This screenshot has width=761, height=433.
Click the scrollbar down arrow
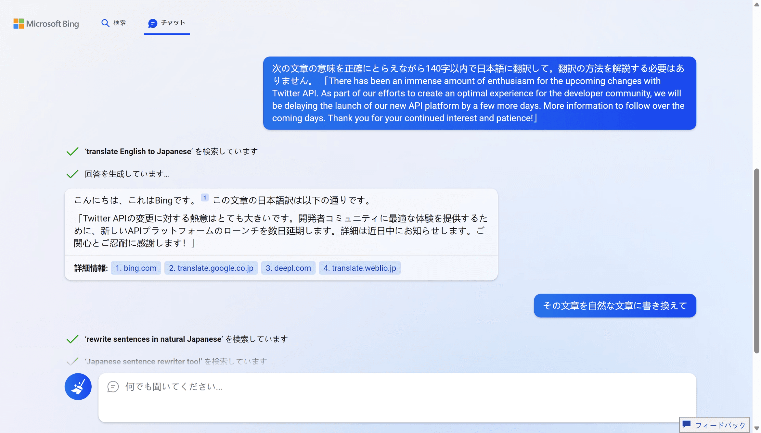757,428
